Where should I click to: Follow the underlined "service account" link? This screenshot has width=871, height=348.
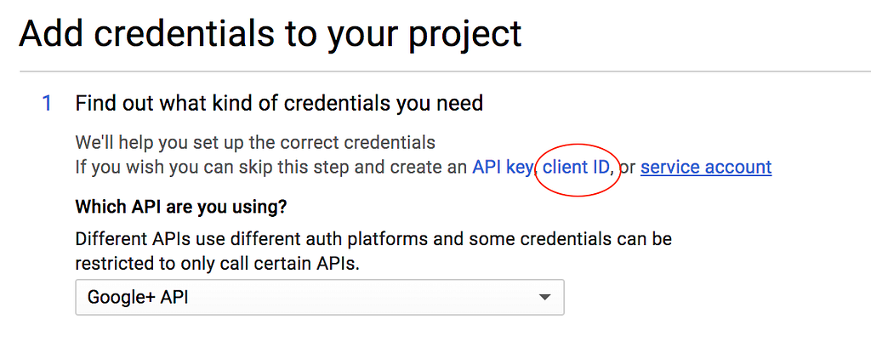[706, 168]
